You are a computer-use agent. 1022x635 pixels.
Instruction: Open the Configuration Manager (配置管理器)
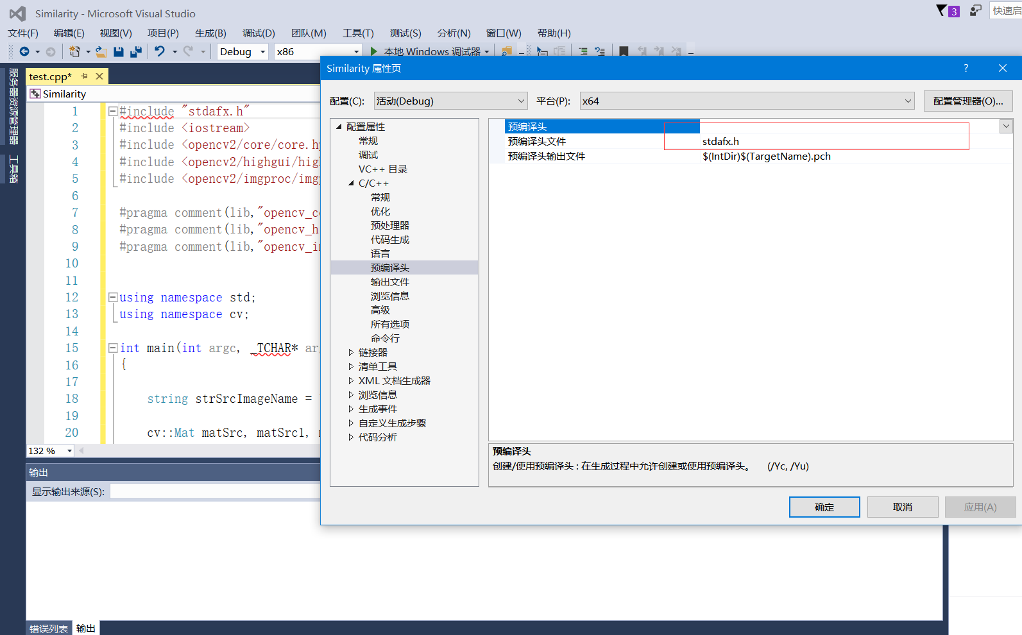pyautogui.click(x=968, y=101)
